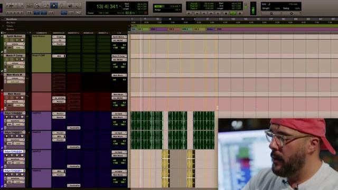
Task: Click the Synth Mutron track name
Action: pos(14,36)
